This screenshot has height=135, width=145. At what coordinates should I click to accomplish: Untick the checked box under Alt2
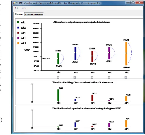click(75, 77)
